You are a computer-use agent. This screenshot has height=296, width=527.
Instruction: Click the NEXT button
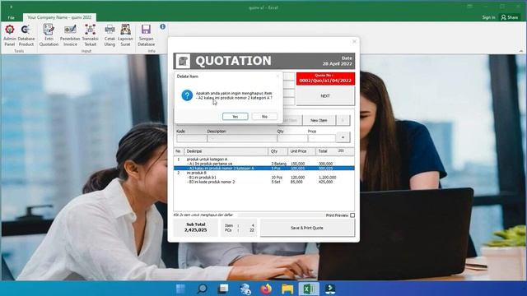point(325,96)
